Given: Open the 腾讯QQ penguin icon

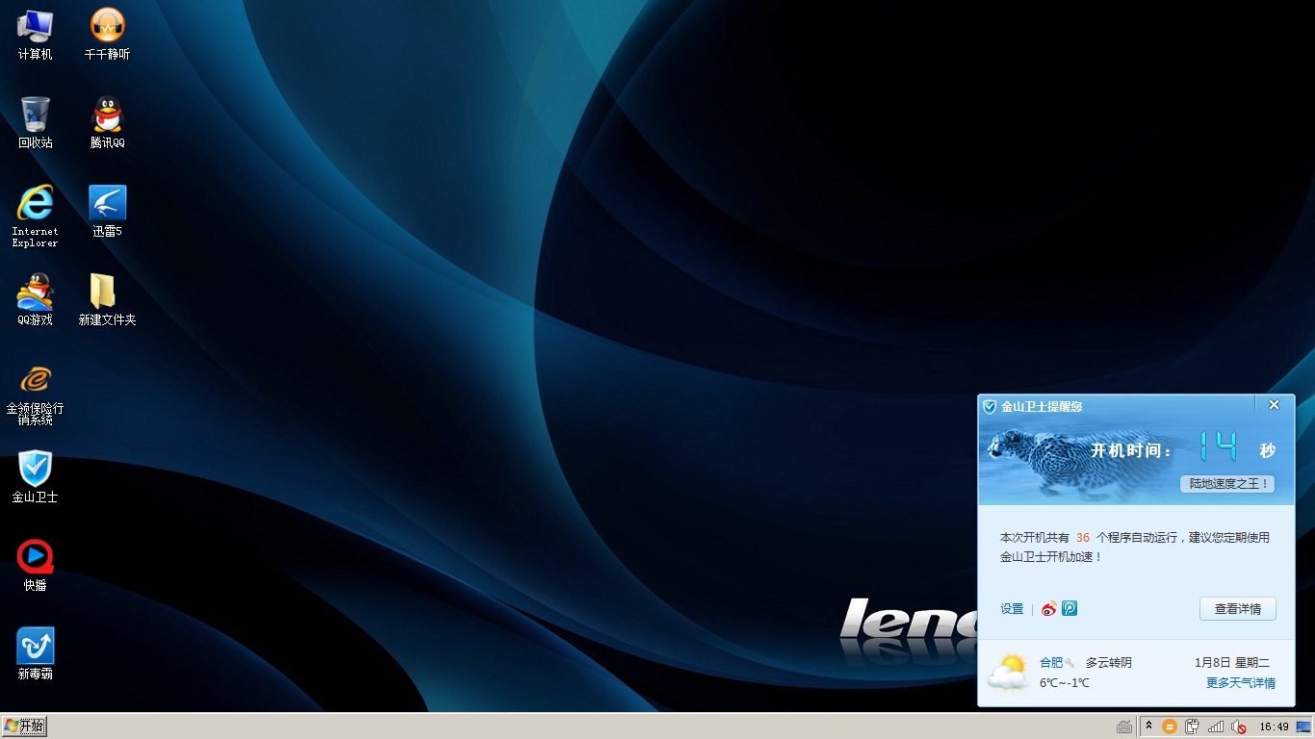Looking at the screenshot, I should click(107, 123).
